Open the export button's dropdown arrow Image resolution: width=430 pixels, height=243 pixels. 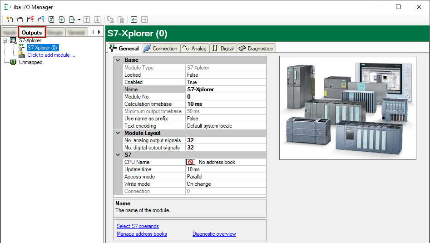coord(79,20)
